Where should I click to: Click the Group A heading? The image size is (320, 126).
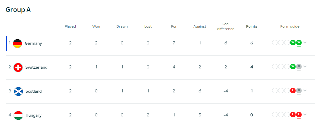tap(18, 10)
